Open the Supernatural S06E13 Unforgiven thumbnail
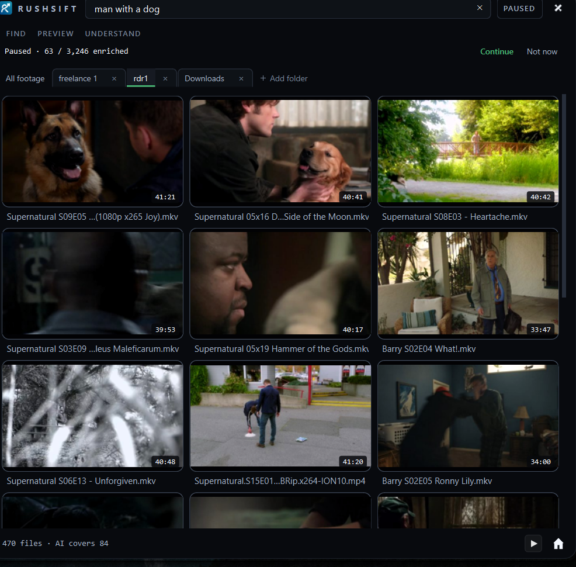 92,416
